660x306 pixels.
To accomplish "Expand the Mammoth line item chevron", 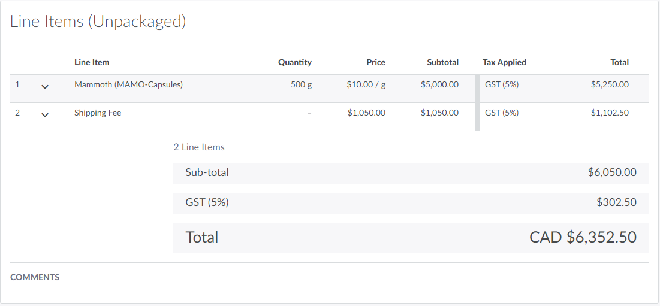I will click(x=45, y=87).
